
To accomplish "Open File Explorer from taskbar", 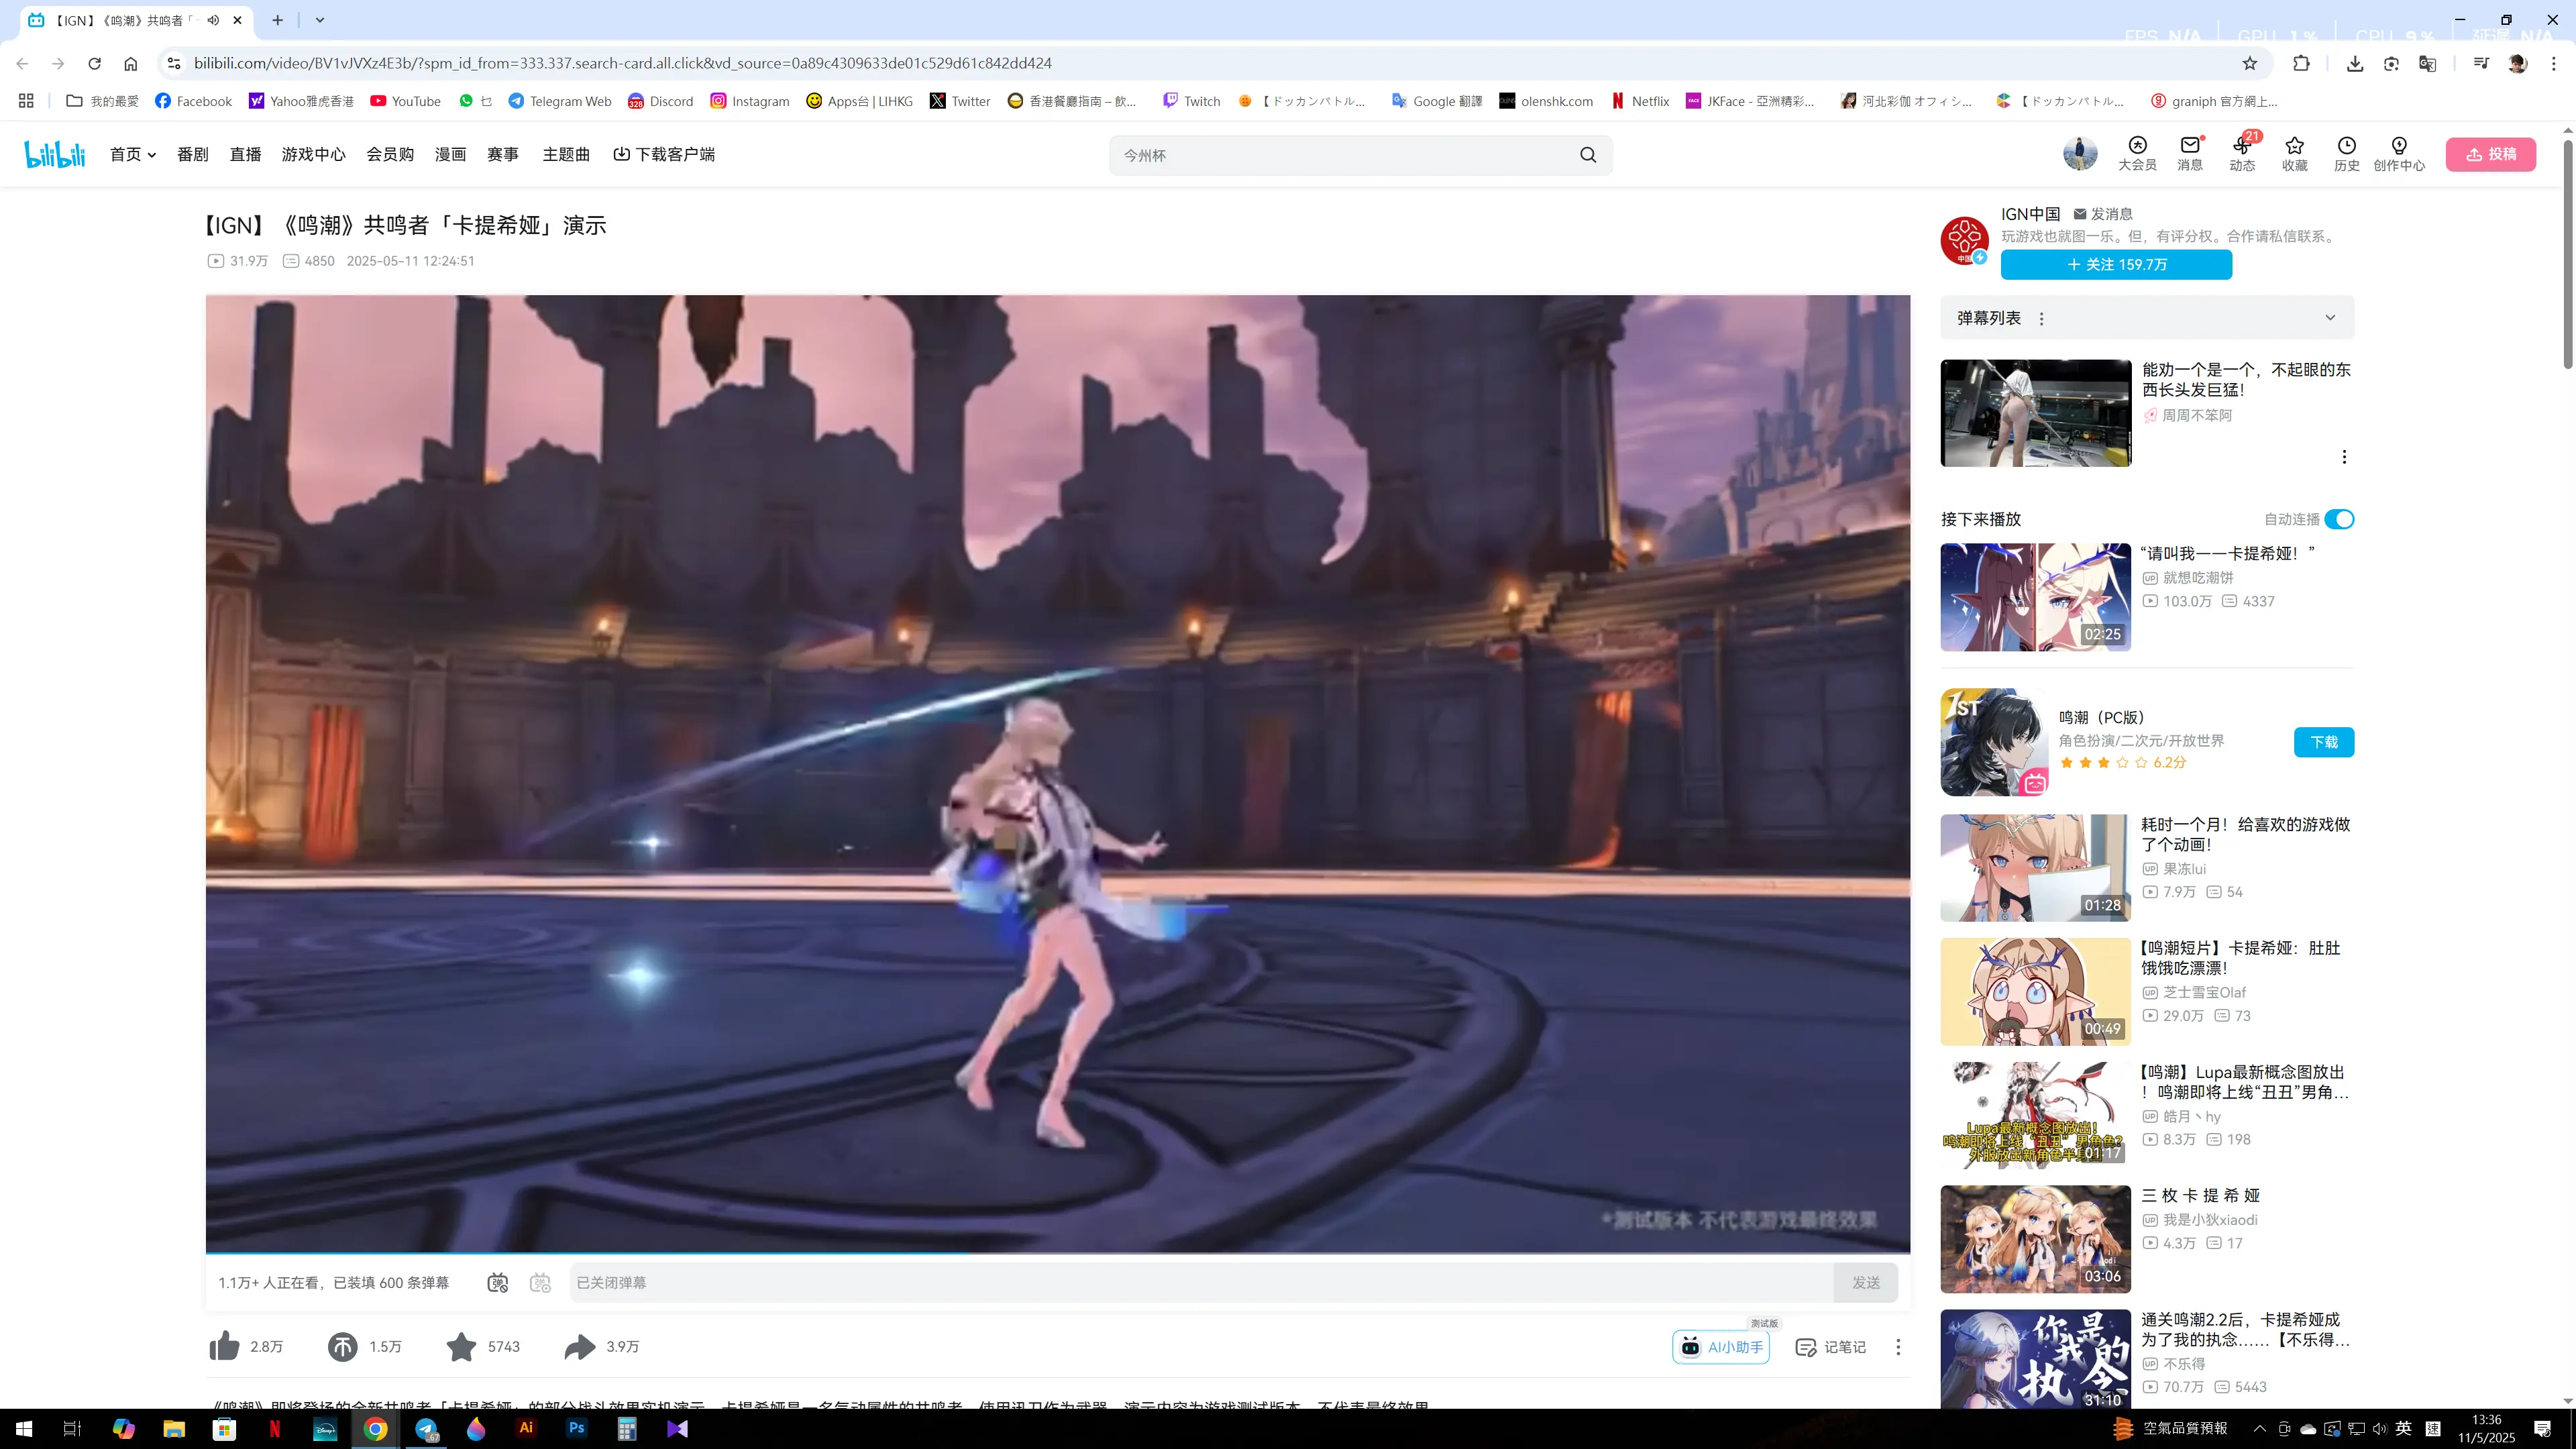I will tap(174, 1428).
